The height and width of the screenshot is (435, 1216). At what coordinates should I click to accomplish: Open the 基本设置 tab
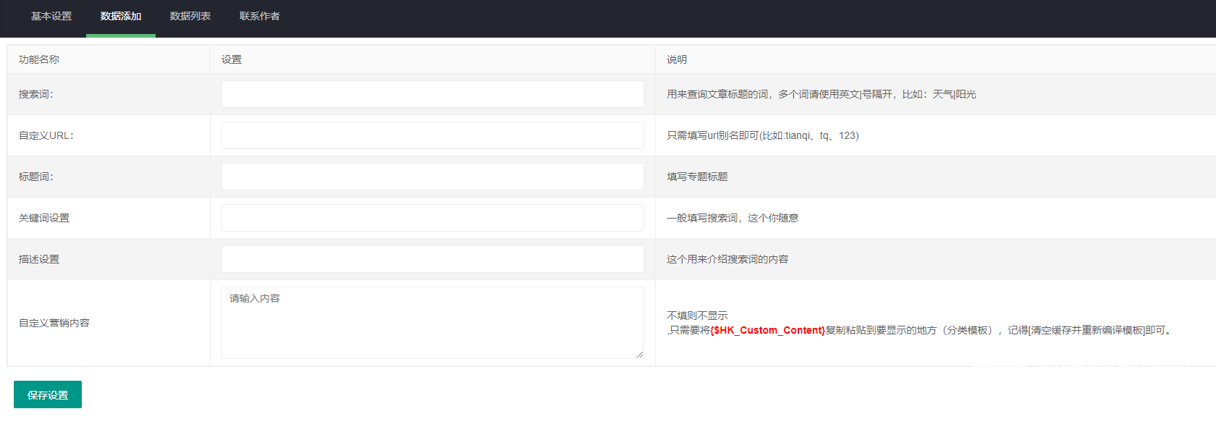pos(51,16)
